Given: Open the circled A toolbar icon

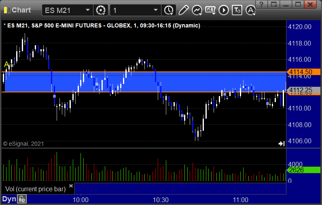Looking at the screenshot, I should click(x=250, y=10).
